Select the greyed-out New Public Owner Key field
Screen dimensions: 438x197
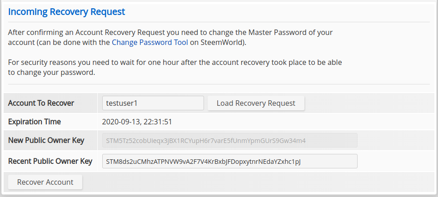[x=230, y=140]
